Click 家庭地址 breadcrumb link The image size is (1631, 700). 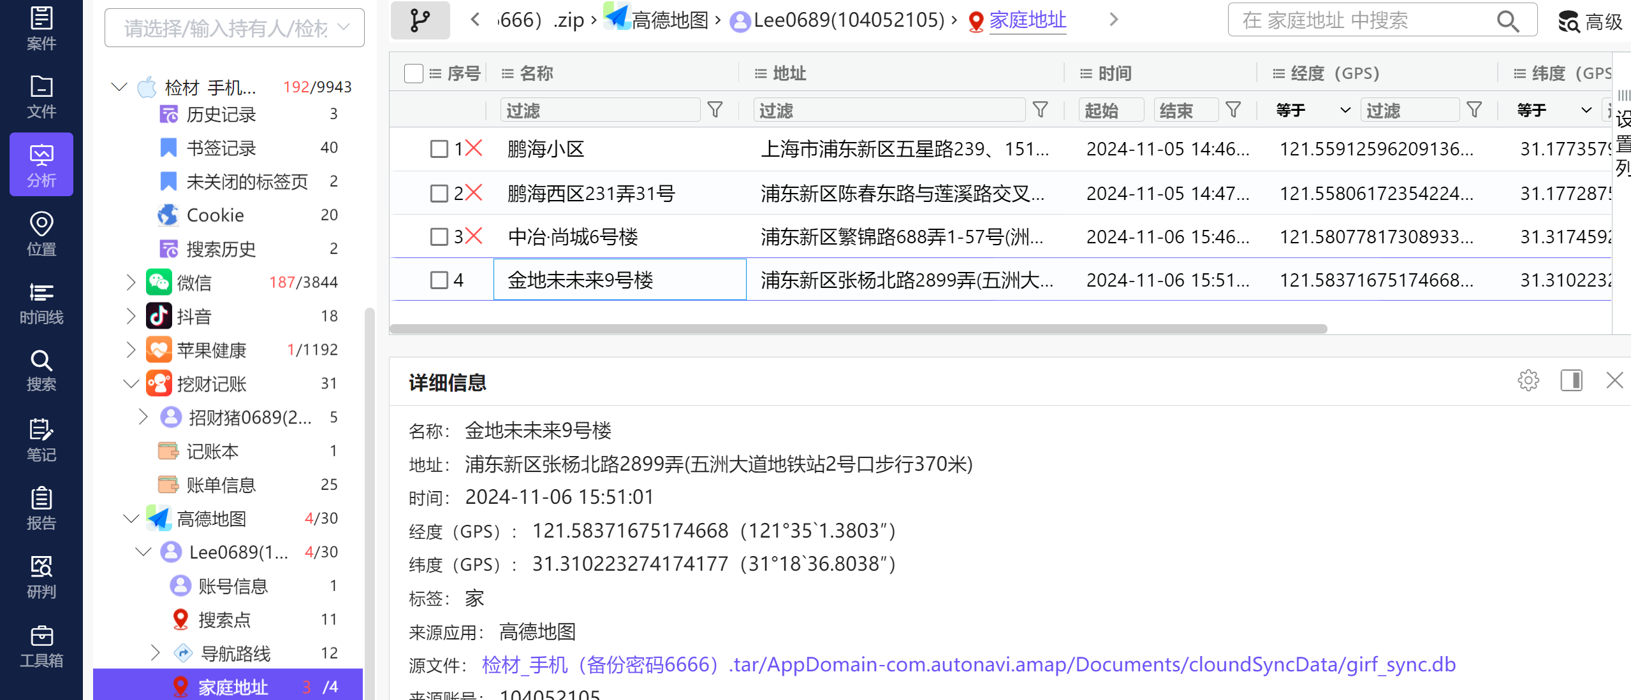coord(1027,20)
